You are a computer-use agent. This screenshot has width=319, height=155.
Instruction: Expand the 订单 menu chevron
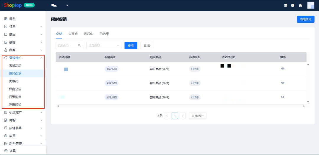click(42, 27)
